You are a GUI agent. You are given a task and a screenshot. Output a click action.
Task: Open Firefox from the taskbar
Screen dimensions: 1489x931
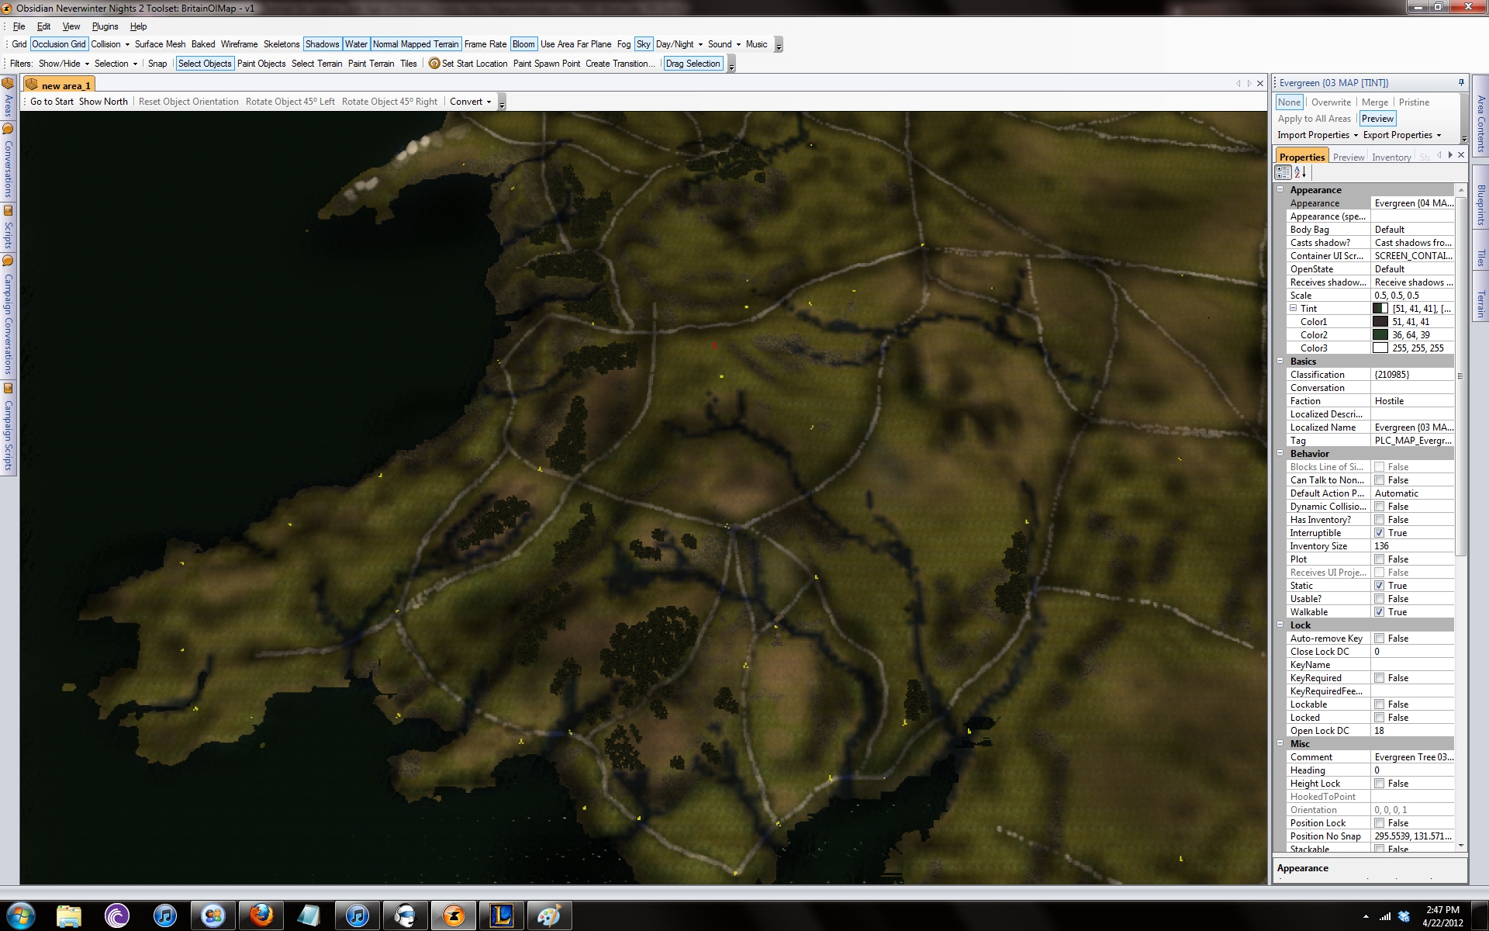coord(261,915)
